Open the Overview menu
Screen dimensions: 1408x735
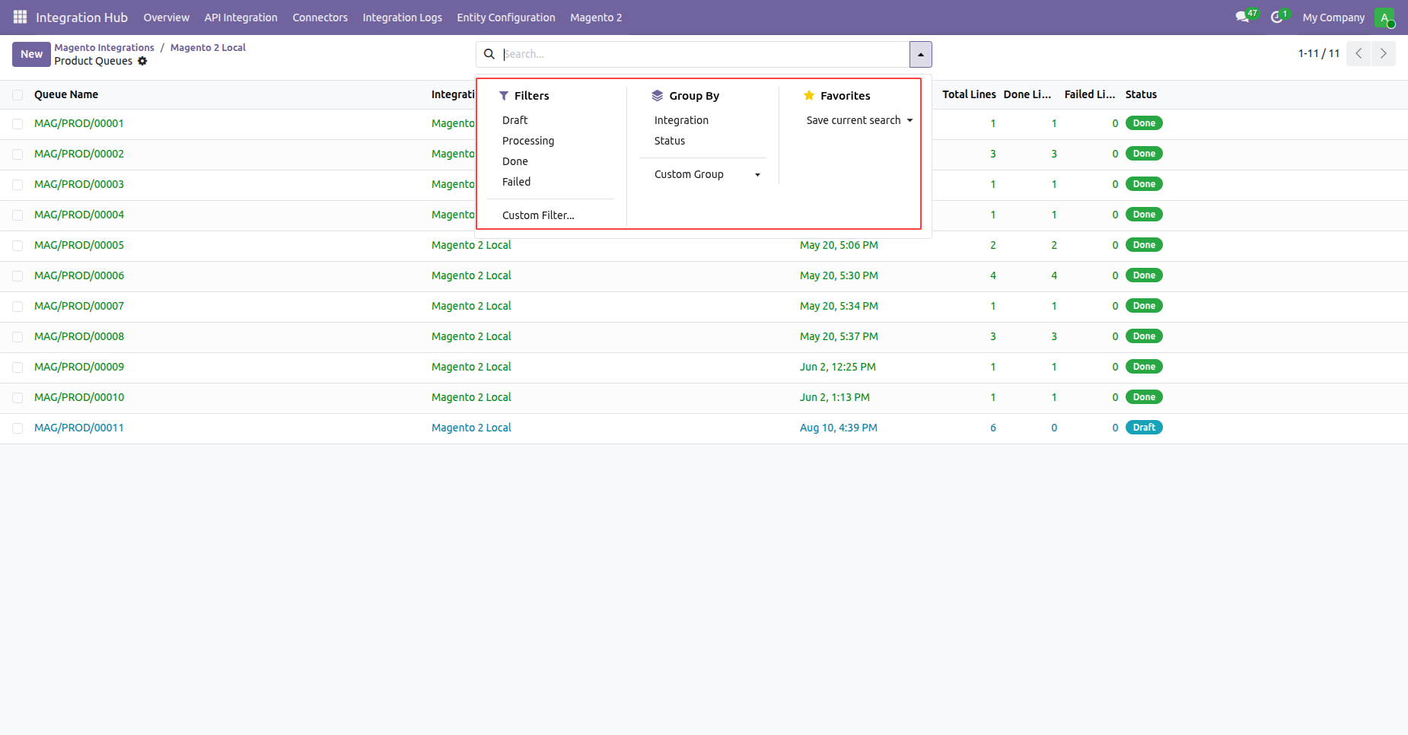(167, 17)
